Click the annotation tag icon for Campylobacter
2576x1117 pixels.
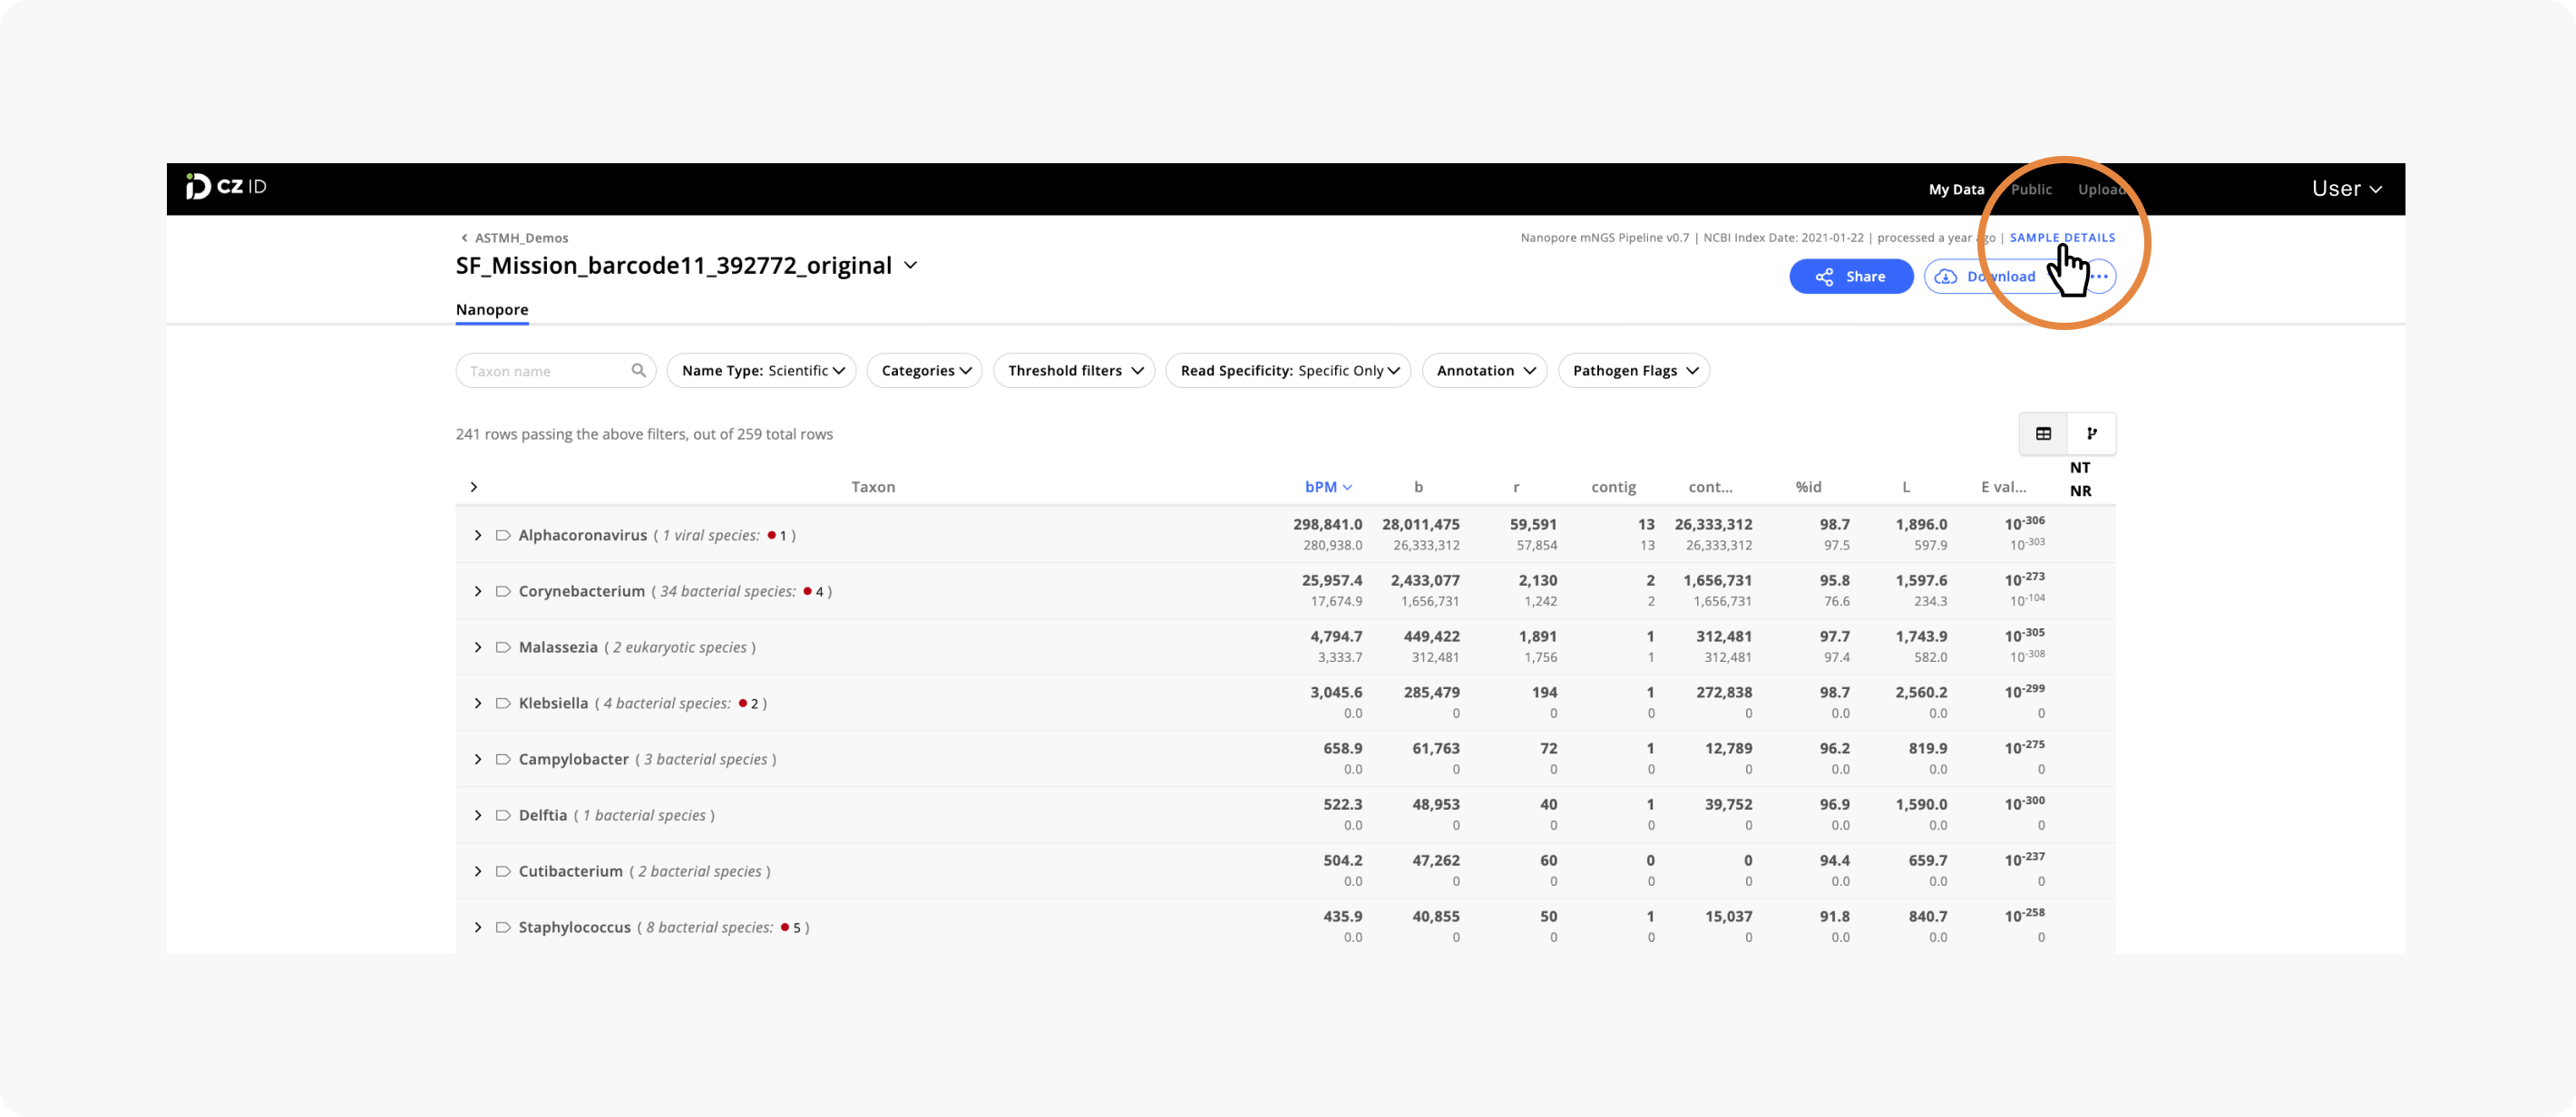503,759
